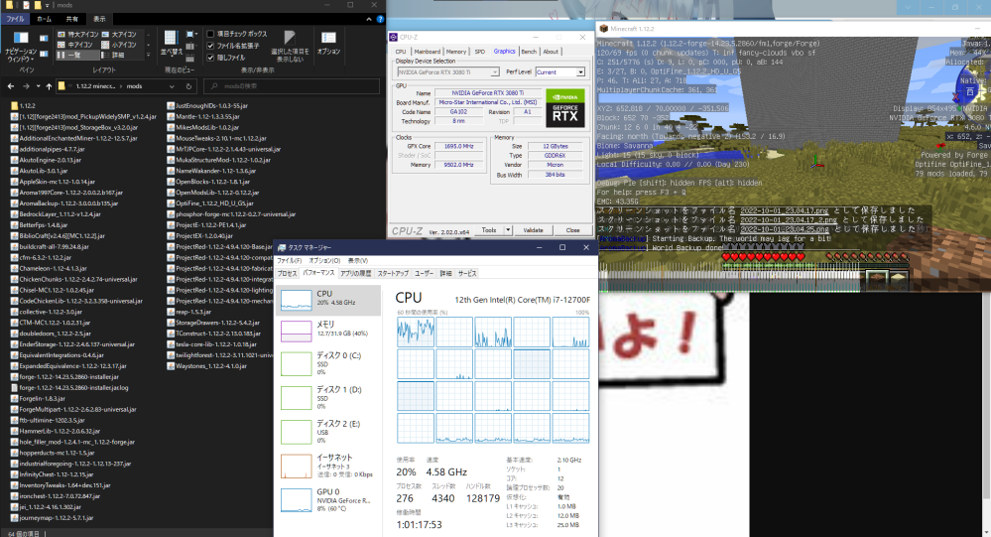Switch to CPU-Z Memory tab

coord(455,52)
